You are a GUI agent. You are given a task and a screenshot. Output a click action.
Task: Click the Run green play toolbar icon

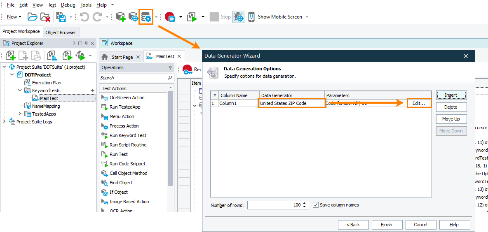pos(192,17)
